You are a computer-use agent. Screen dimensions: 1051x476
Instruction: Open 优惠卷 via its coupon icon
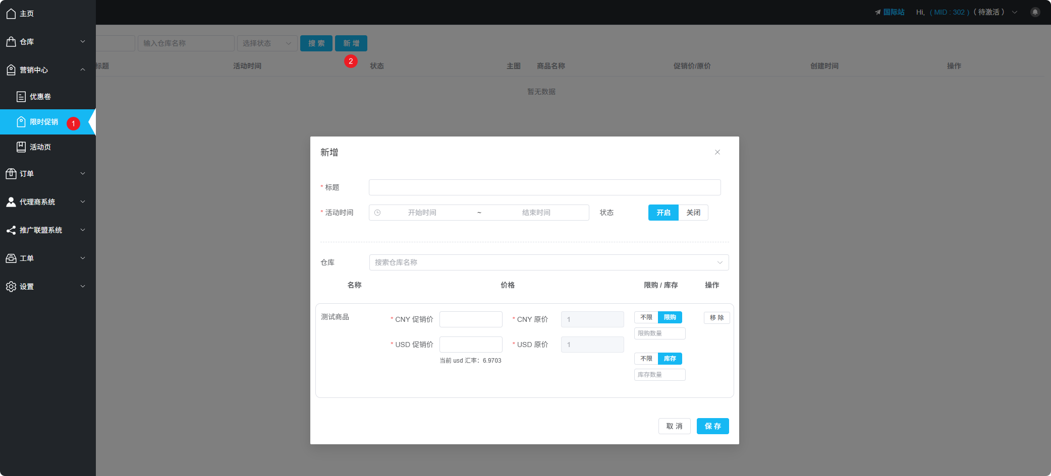[x=21, y=96]
